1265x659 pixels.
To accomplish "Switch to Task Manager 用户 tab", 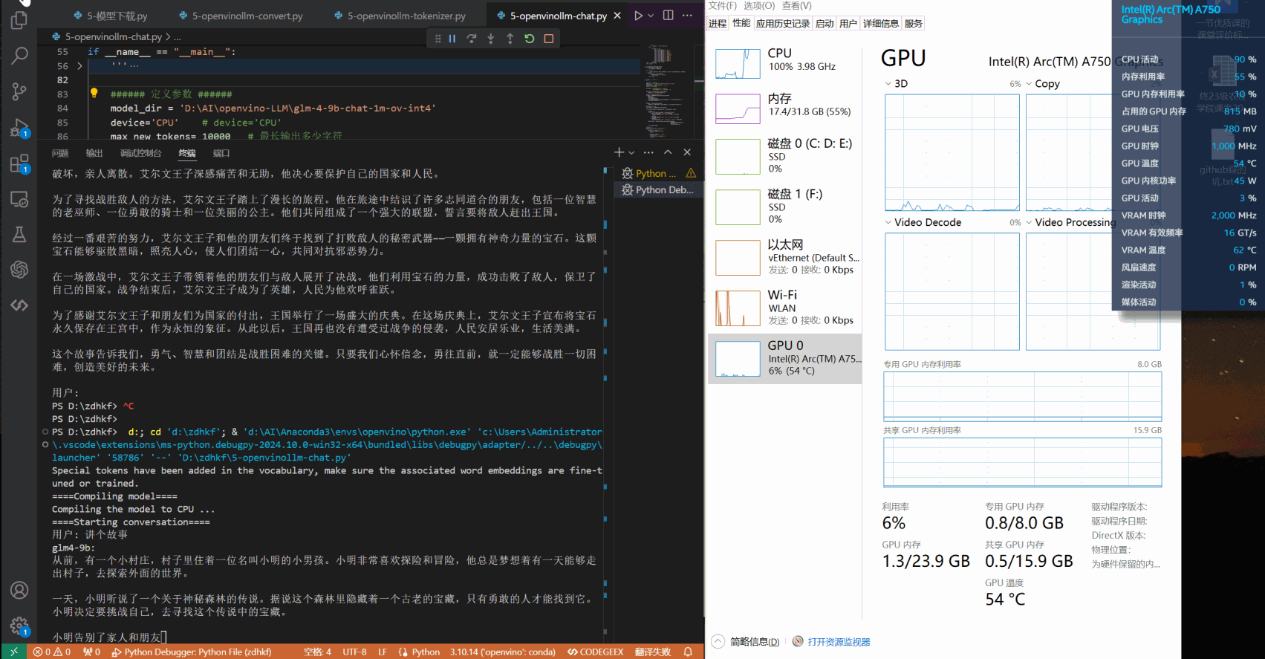I will pyautogui.click(x=848, y=24).
